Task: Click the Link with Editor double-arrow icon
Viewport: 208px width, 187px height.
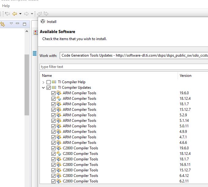Action: [x=2, y=24]
